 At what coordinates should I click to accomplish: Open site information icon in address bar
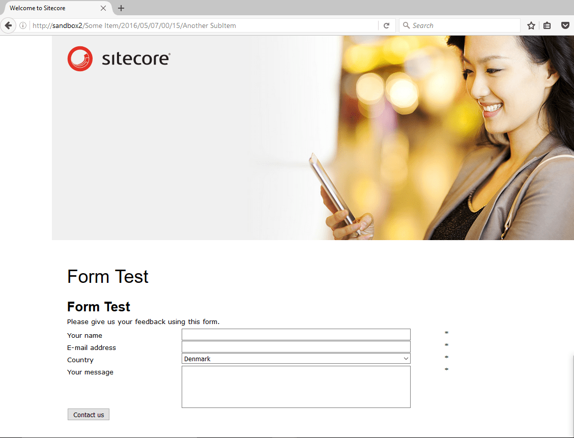pos(23,25)
